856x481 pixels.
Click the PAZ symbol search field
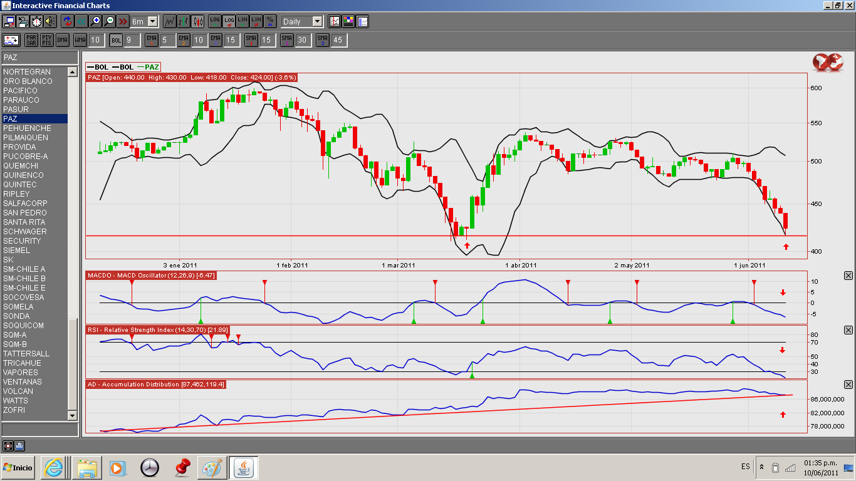pyautogui.click(x=39, y=58)
